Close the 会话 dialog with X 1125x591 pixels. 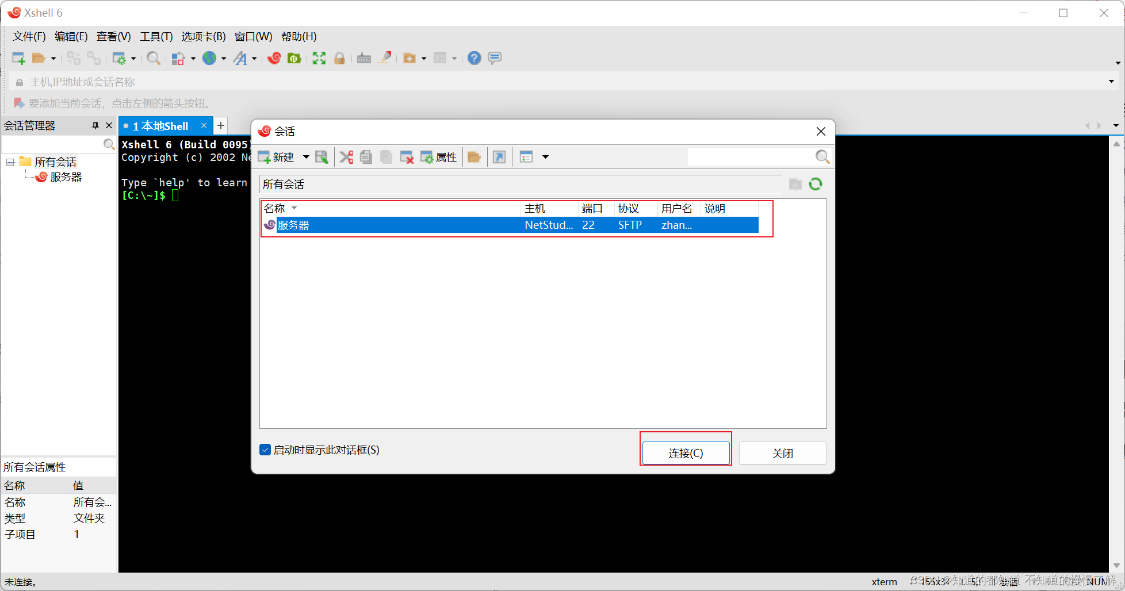tap(821, 132)
